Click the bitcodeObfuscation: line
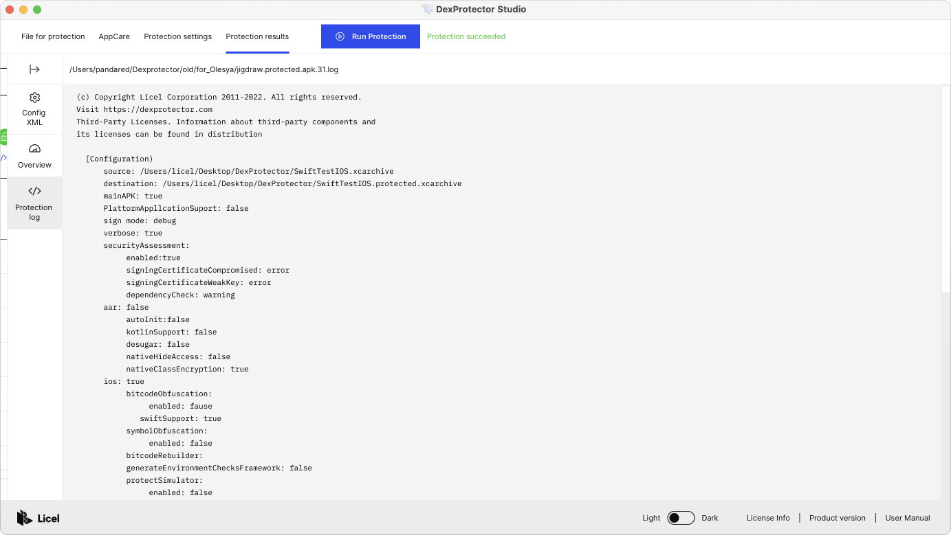This screenshot has width=951, height=535. [169, 394]
